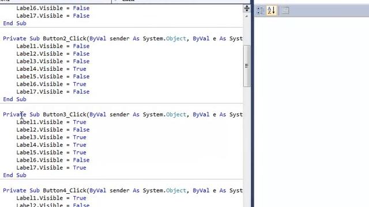Viewport: 369px width, 207px height.
Task: Click Label1.Visible = True in Button4_Click
Action: tap(51, 198)
